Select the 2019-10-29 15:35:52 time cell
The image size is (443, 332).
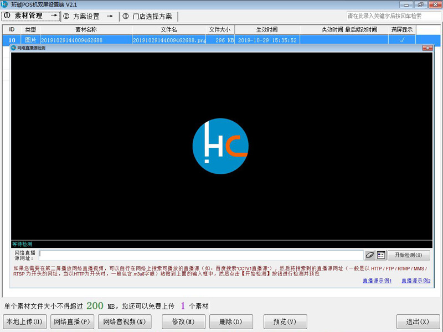[x=267, y=40]
